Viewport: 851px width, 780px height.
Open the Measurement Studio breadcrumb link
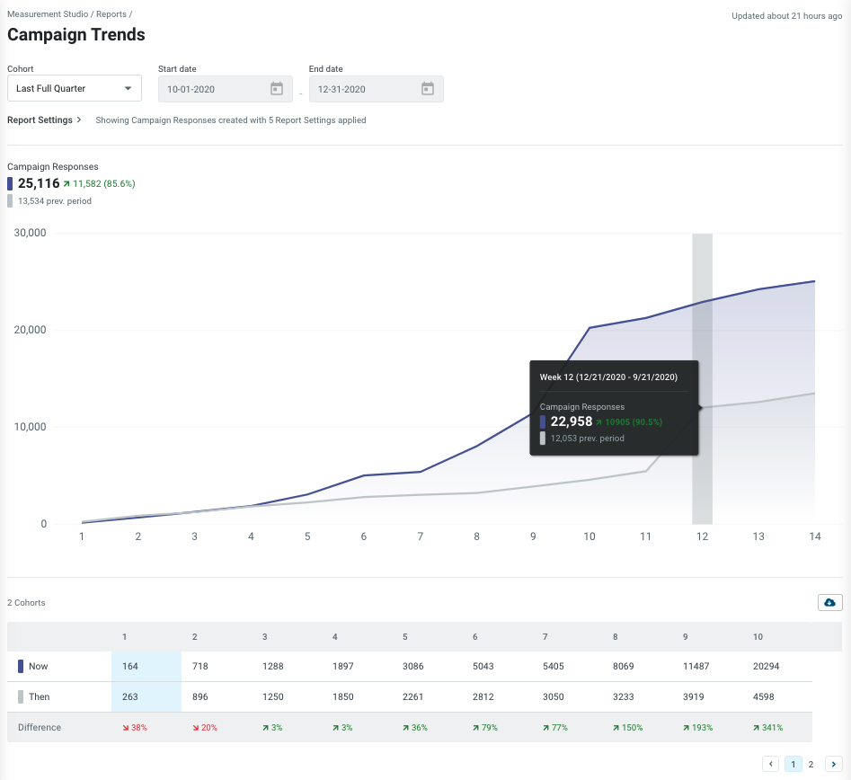click(48, 14)
